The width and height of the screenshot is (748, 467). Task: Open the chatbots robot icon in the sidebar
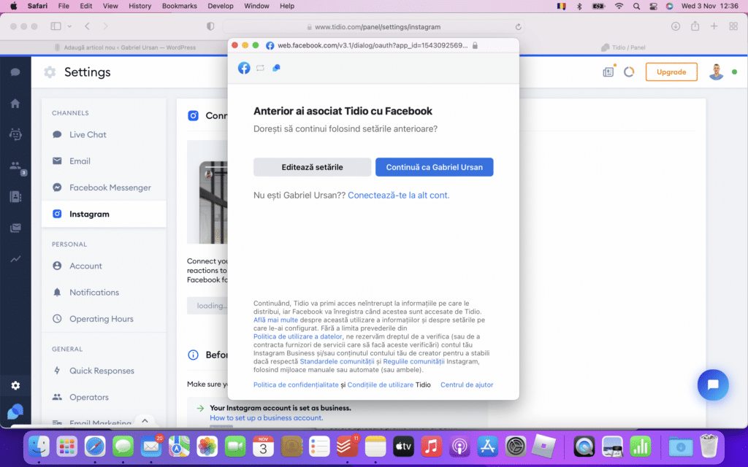click(15, 134)
